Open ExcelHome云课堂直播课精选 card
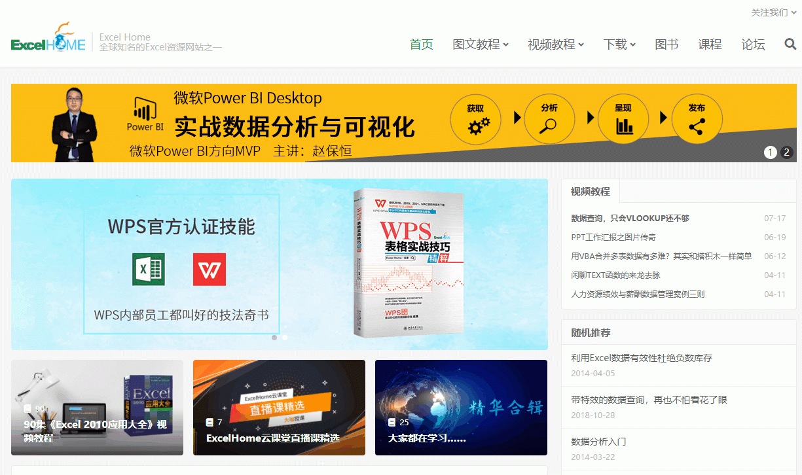The height and width of the screenshot is (475, 802). 279,408
